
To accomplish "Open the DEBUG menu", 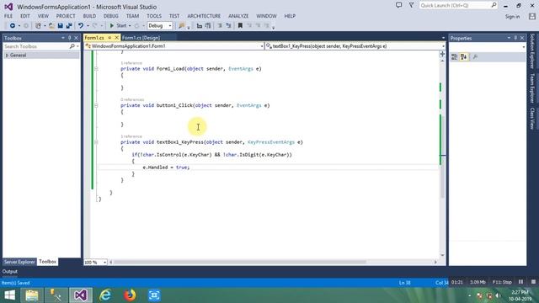I will click(110, 16).
